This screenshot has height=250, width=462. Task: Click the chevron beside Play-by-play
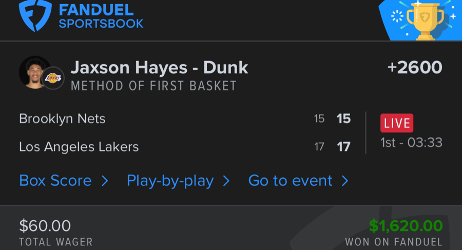pos(226,181)
